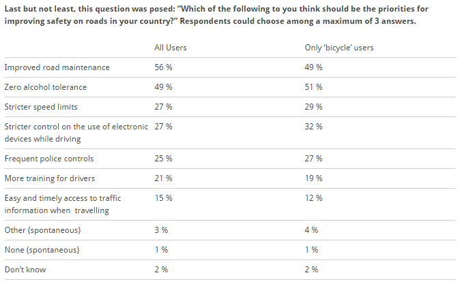The height and width of the screenshot is (286, 462).
Task: Click the 19 % bicycle value for driver training
Action: click(x=313, y=178)
